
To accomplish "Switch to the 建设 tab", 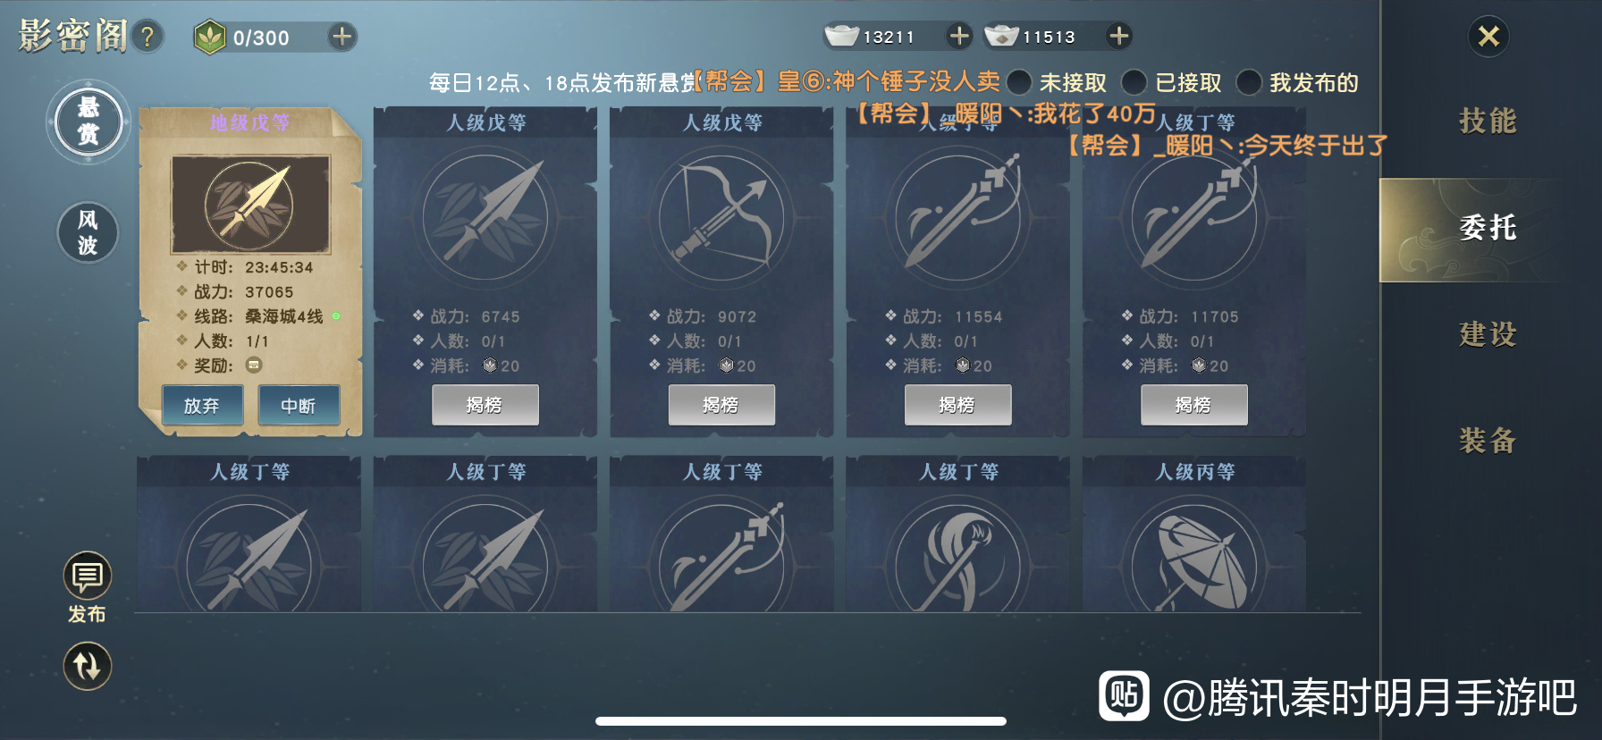I will [x=1488, y=334].
